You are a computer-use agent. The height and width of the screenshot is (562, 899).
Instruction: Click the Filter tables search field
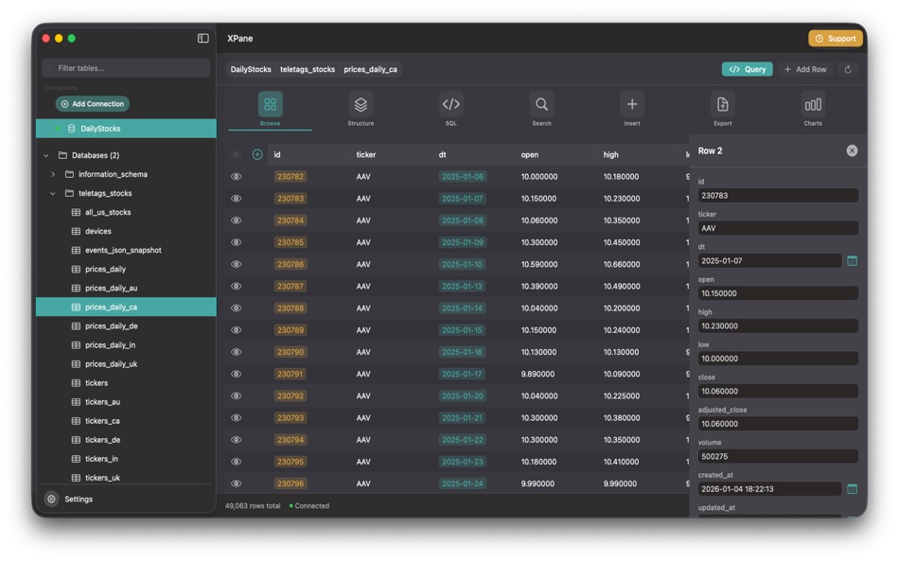coord(126,67)
